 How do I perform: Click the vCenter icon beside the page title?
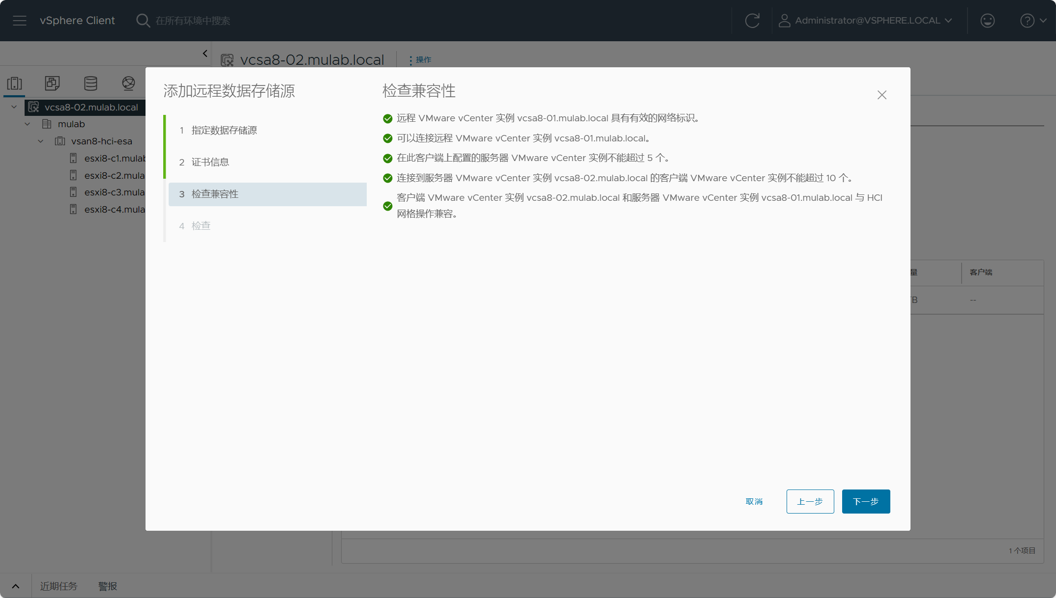(x=227, y=60)
